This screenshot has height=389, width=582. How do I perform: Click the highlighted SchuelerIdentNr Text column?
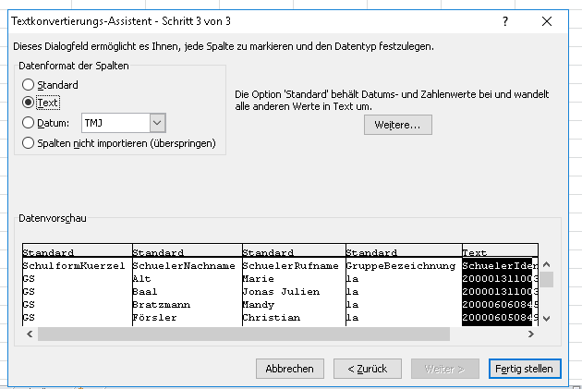498,285
